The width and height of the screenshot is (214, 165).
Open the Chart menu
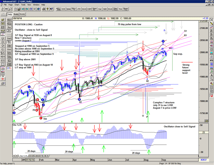tap(17, 5)
